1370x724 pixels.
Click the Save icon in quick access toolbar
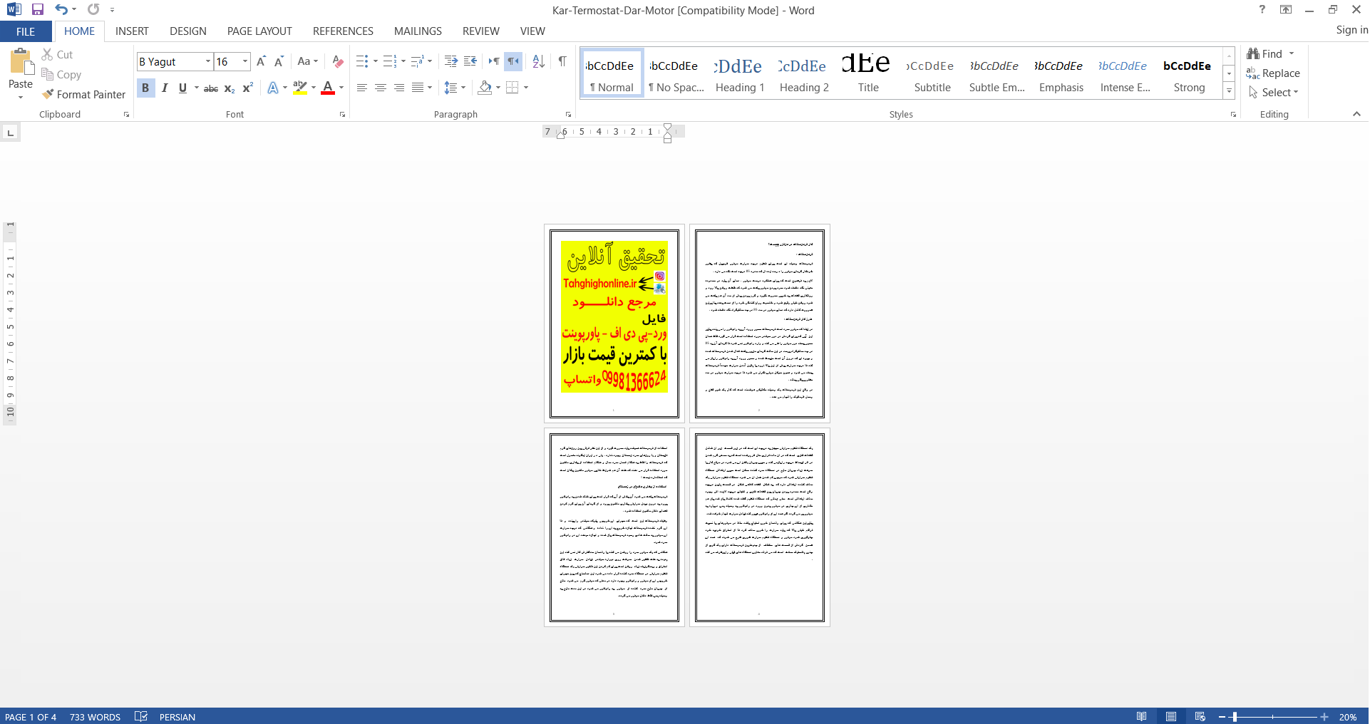38,9
